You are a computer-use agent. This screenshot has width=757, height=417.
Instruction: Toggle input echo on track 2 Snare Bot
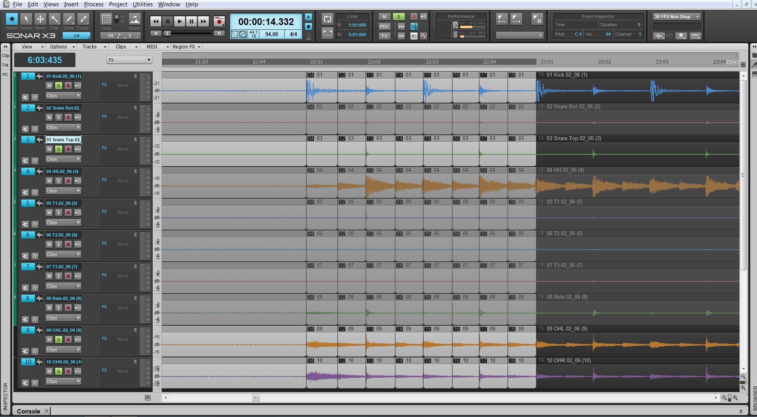coord(78,117)
